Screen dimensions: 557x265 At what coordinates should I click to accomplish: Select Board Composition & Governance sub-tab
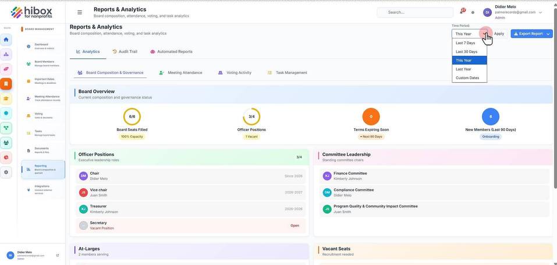(111, 73)
